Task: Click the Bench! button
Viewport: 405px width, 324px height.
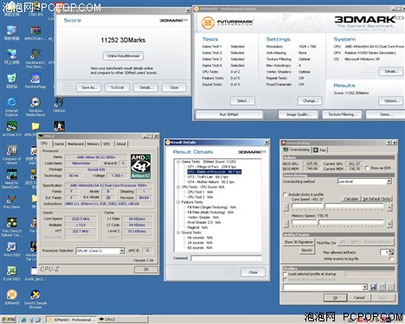Action: pyautogui.click(x=306, y=251)
